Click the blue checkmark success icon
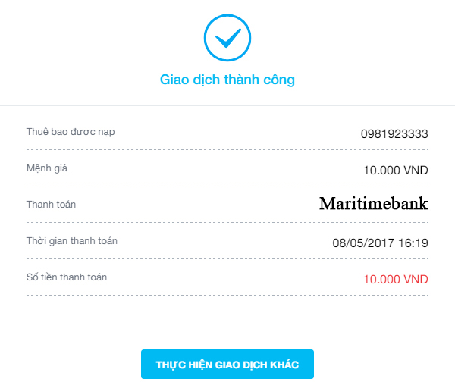Screen dimensions: 455x382 tap(227, 38)
